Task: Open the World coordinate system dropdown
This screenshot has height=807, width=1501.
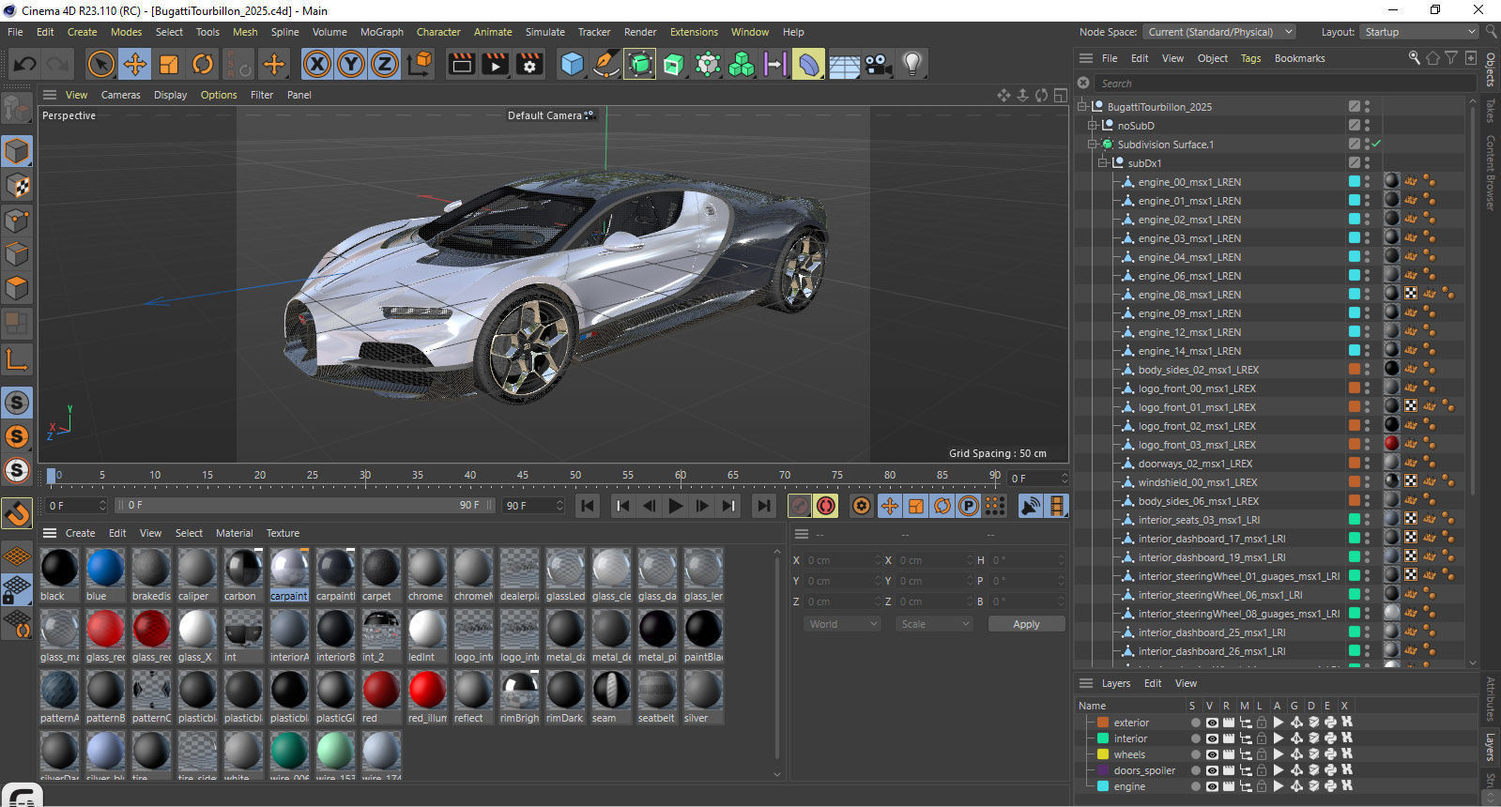Action: pos(842,624)
